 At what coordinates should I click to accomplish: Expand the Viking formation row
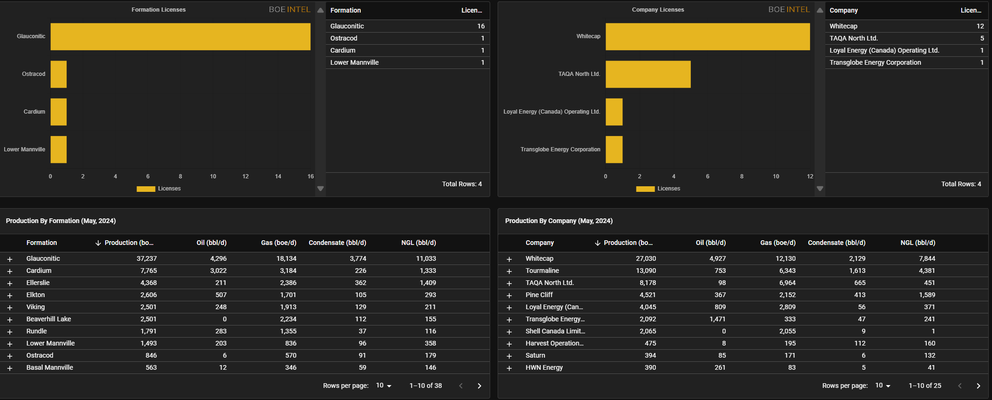click(x=9, y=307)
